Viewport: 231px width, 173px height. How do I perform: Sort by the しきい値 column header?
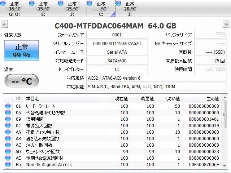click(x=169, y=98)
